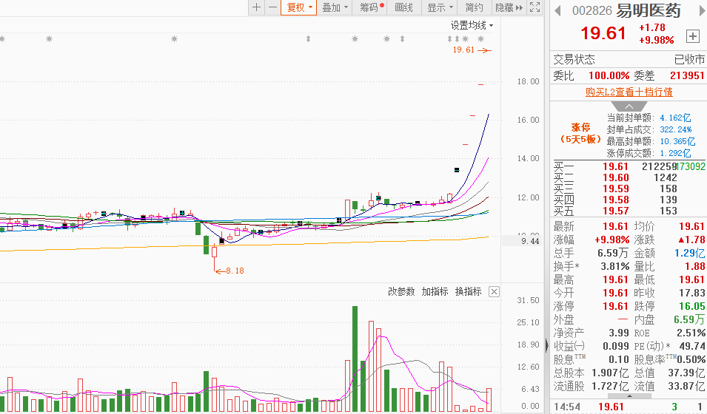The width and height of the screenshot is (707, 414).
Task: Click 14:54 trade tick row
Action: tap(629, 407)
